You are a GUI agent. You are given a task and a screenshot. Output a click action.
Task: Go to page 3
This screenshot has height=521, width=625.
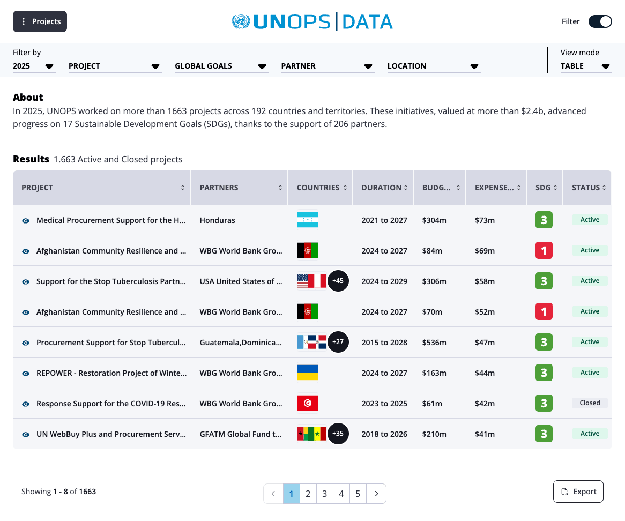325,494
